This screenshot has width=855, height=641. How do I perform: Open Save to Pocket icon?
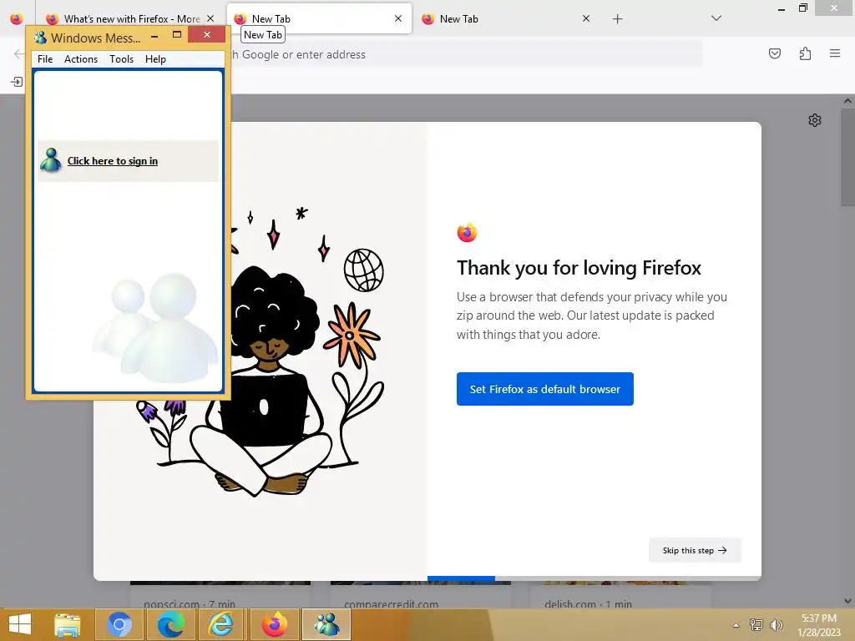774,53
